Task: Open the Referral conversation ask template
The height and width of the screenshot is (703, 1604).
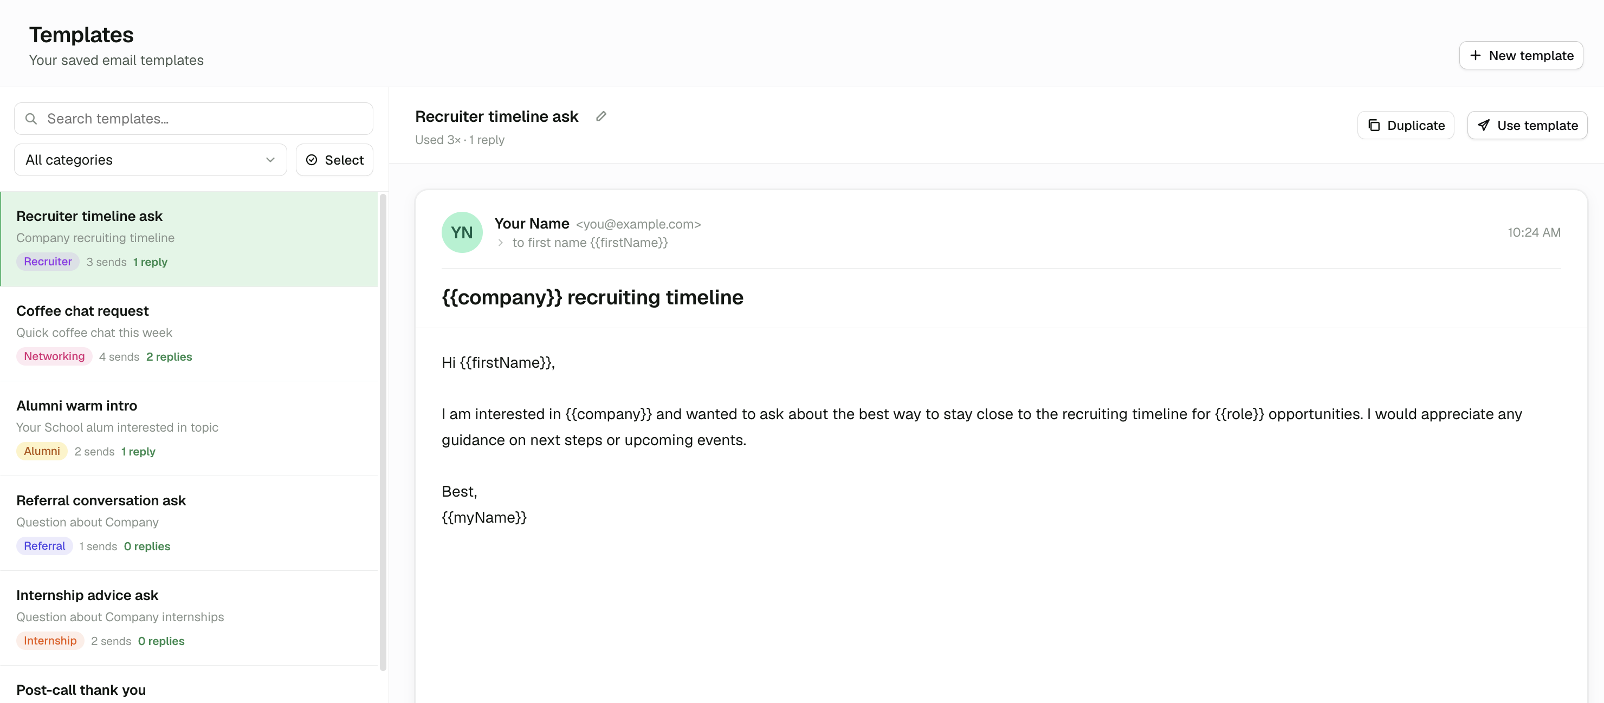Action: pyautogui.click(x=189, y=524)
